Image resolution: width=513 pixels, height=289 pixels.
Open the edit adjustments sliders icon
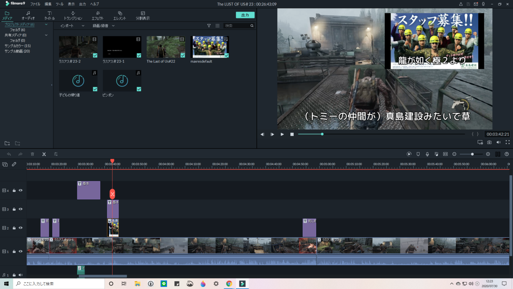(56, 154)
